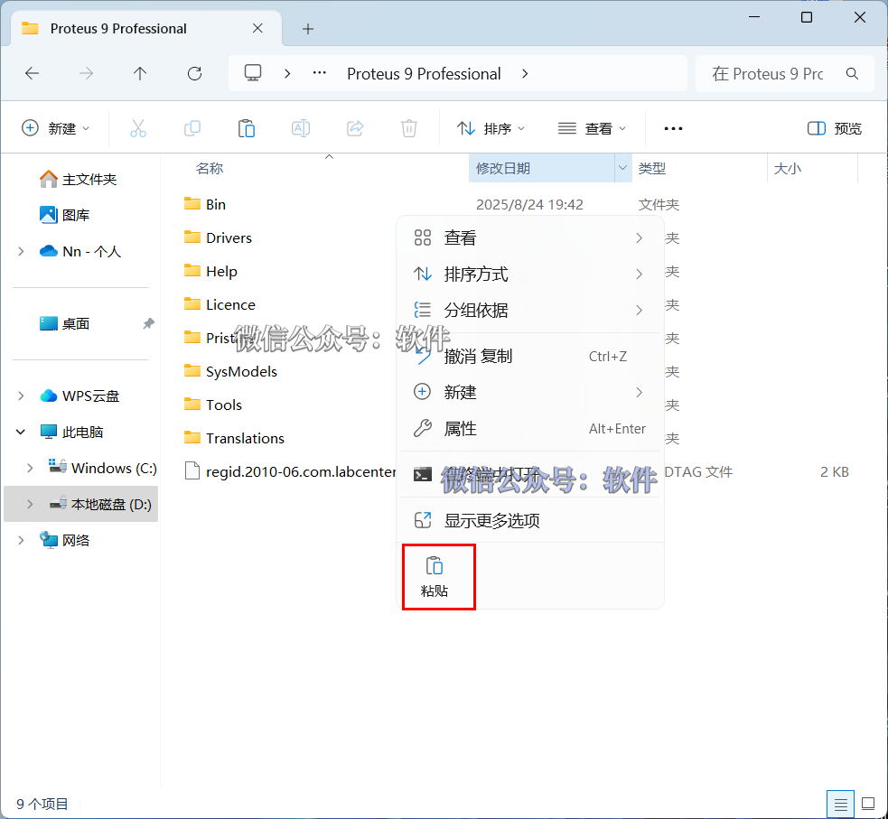Sort by the 大小 column header
The image size is (888, 819).
787,168
